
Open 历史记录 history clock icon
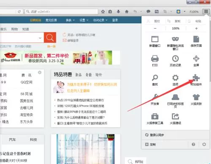[x=175, y=61]
